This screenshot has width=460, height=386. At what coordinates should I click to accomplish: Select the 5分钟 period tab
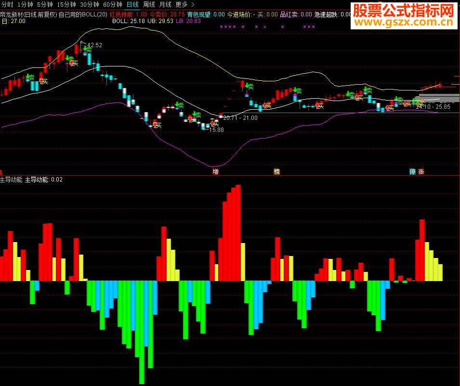(x=45, y=4)
